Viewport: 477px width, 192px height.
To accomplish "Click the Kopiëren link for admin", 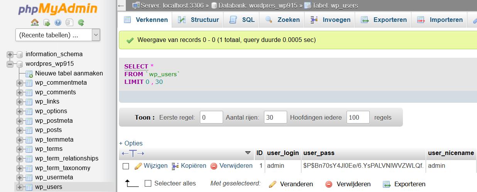I will click(x=193, y=166).
